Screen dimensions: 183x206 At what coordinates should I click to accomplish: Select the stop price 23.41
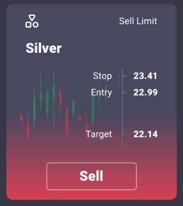[x=145, y=76]
